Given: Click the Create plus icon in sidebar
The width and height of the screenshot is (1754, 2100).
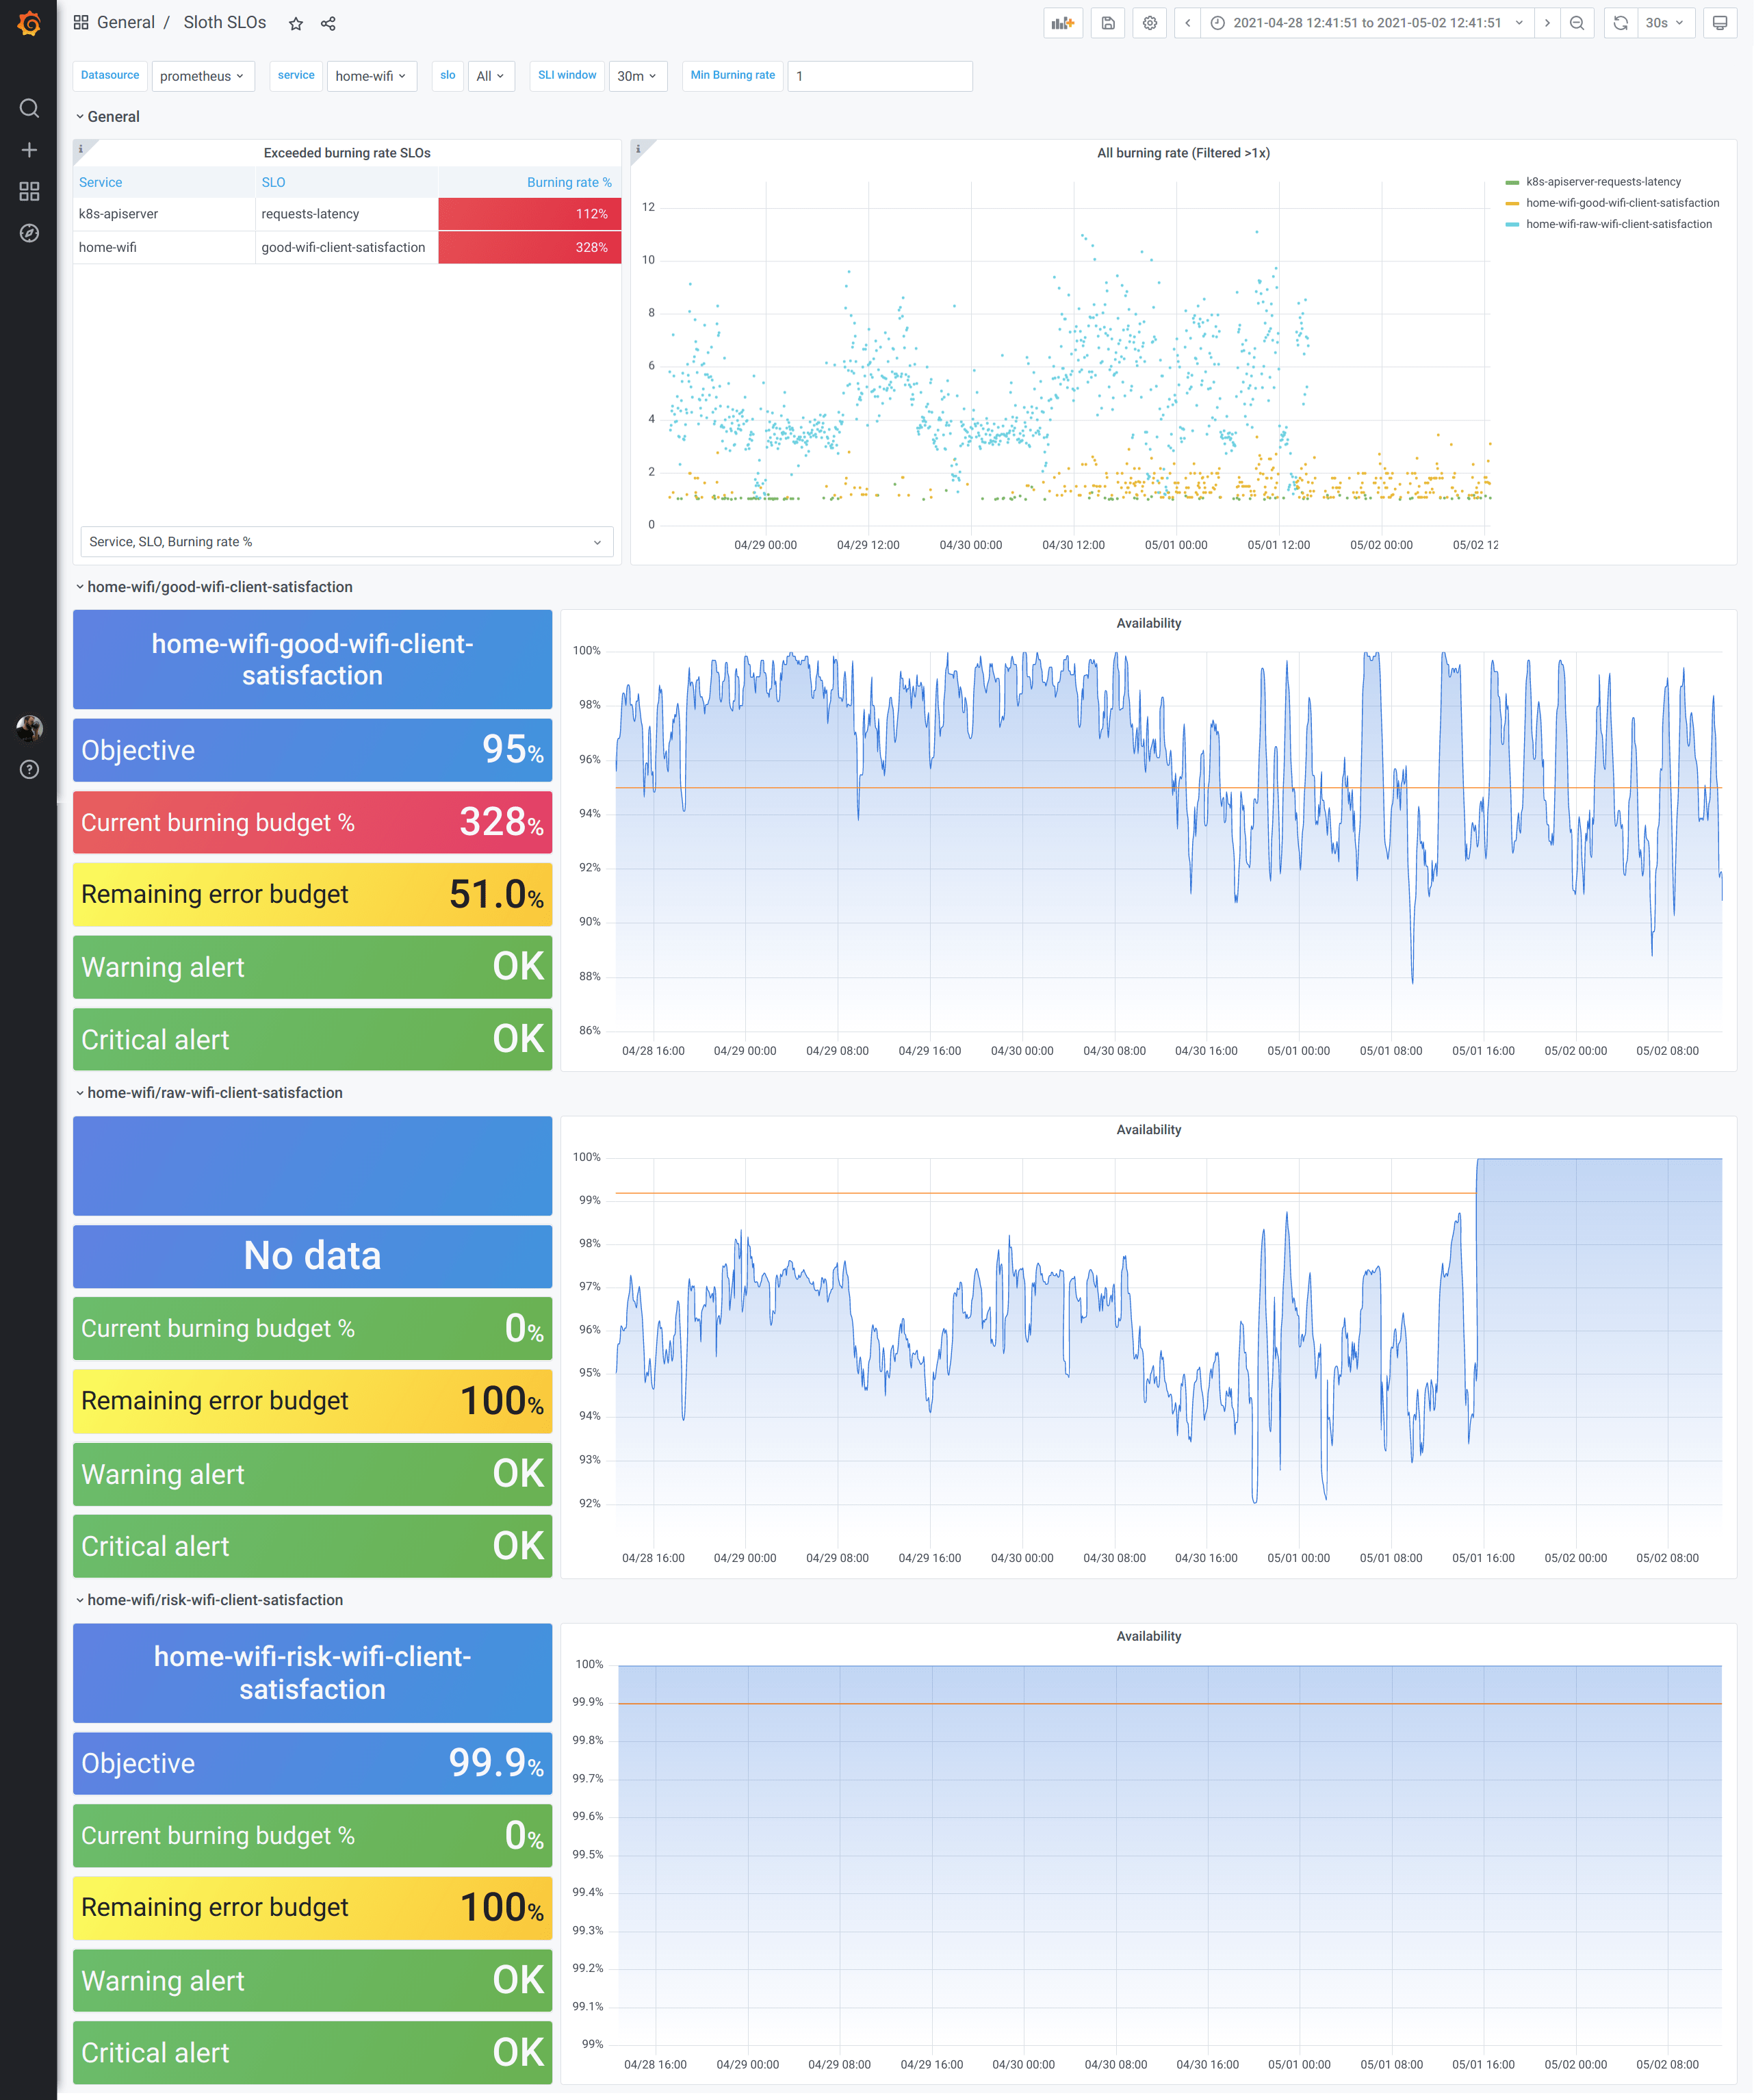Looking at the screenshot, I should point(29,150).
